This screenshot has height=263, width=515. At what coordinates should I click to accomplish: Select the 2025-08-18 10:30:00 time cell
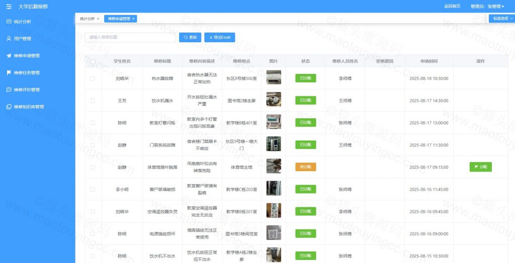428,79
